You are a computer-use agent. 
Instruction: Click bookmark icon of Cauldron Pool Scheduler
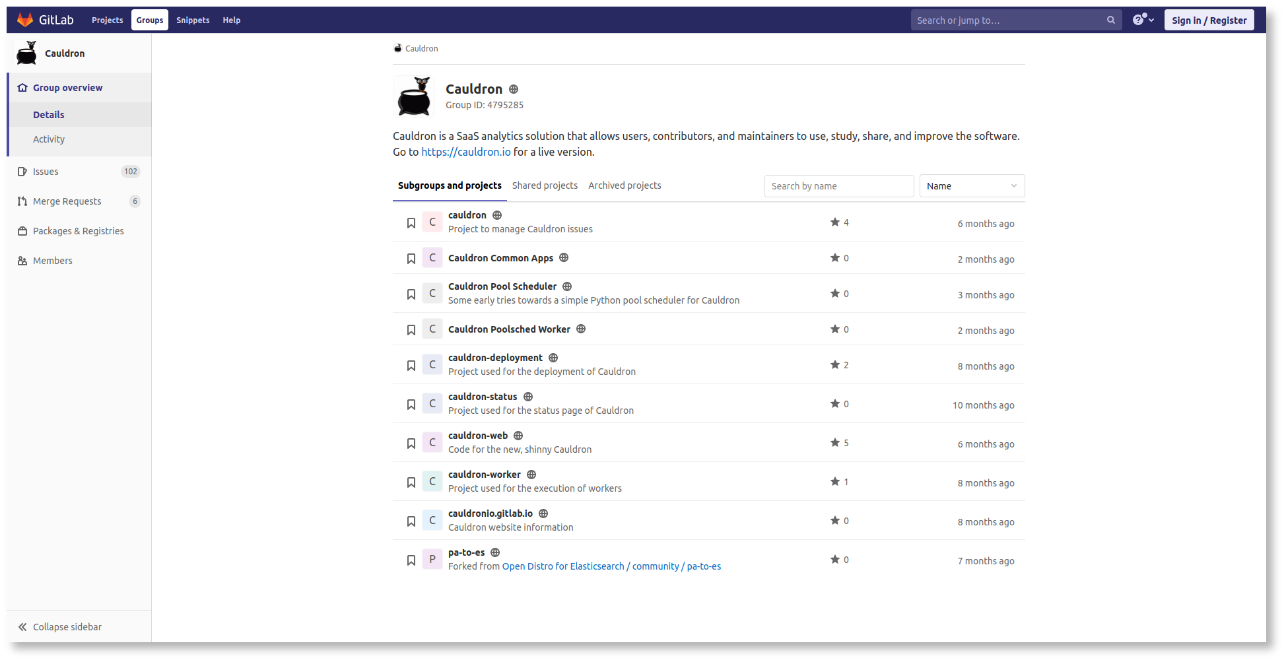(411, 294)
